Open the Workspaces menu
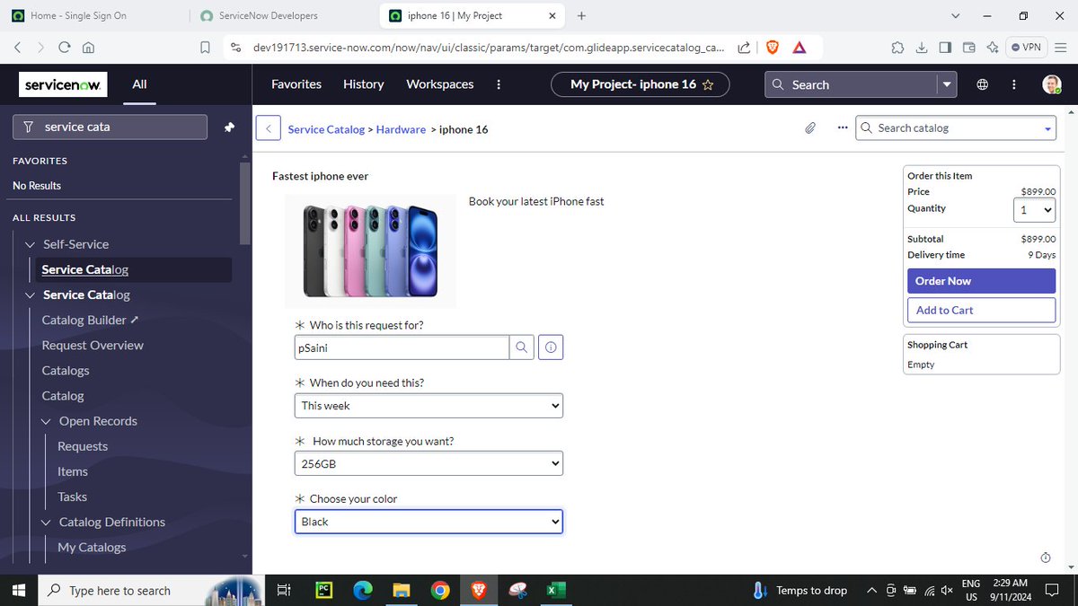Screen dimensions: 1078x606 [440, 84]
